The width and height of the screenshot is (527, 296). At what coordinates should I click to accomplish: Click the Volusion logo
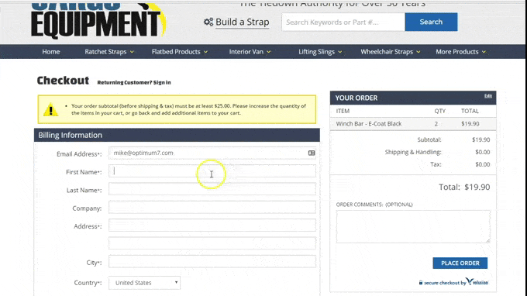pyautogui.click(x=477, y=282)
